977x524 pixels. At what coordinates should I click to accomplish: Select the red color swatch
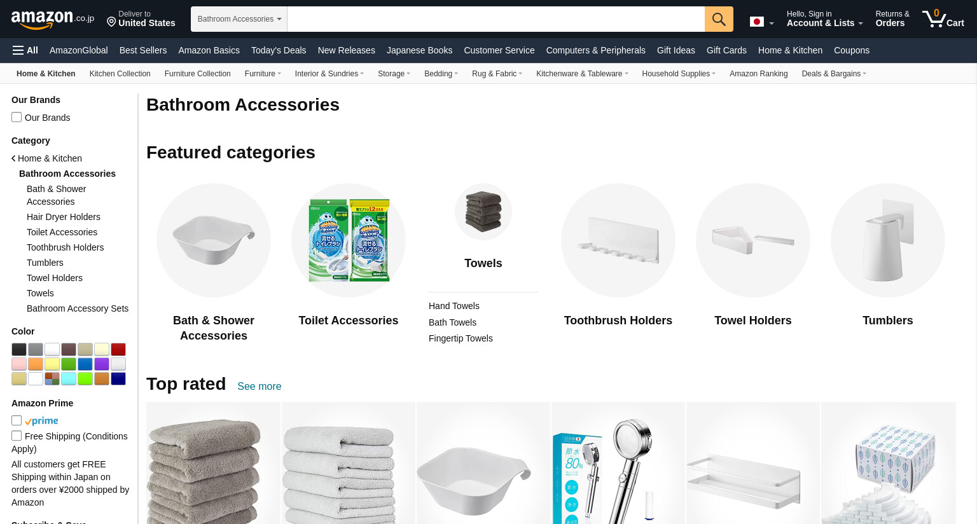pyautogui.click(x=118, y=349)
